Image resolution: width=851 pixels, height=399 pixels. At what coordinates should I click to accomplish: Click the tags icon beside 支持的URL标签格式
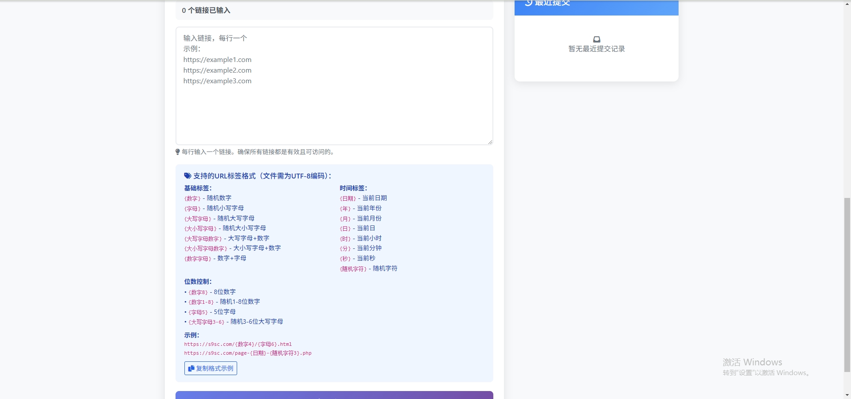coord(187,176)
